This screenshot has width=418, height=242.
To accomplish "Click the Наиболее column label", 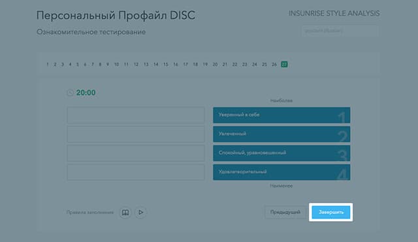I will pos(281,100).
